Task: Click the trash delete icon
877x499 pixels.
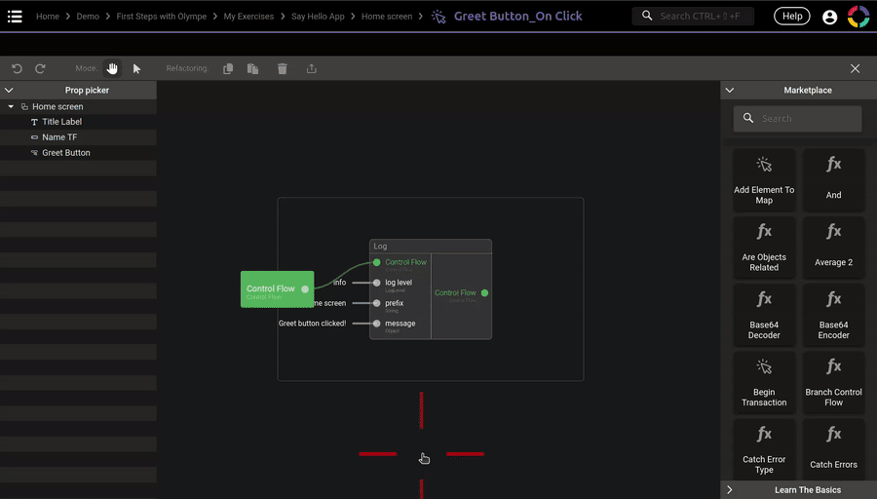Action: (283, 69)
